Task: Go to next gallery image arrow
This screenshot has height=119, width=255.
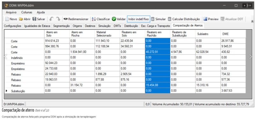Action: [x=251, y=56]
